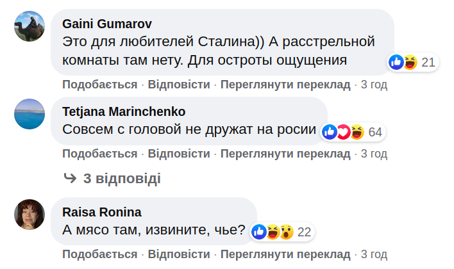454x269 pixels.
Task: Click the laughing emoji on Raisa Ronina's comment
Action: pos(273,232)
